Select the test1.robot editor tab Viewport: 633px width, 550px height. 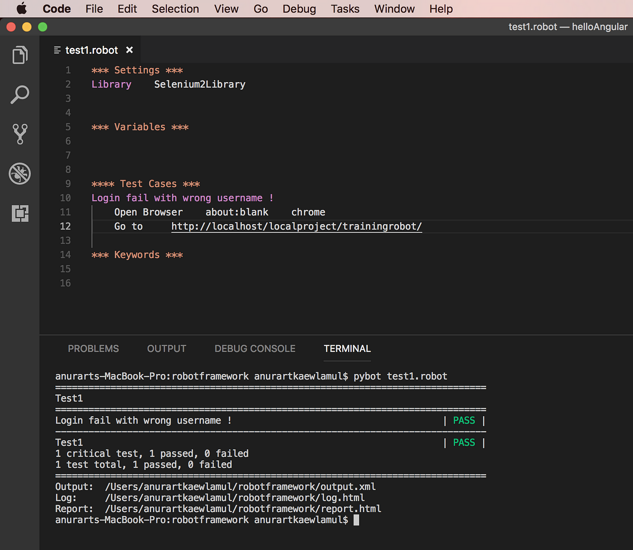click(92, 50)
